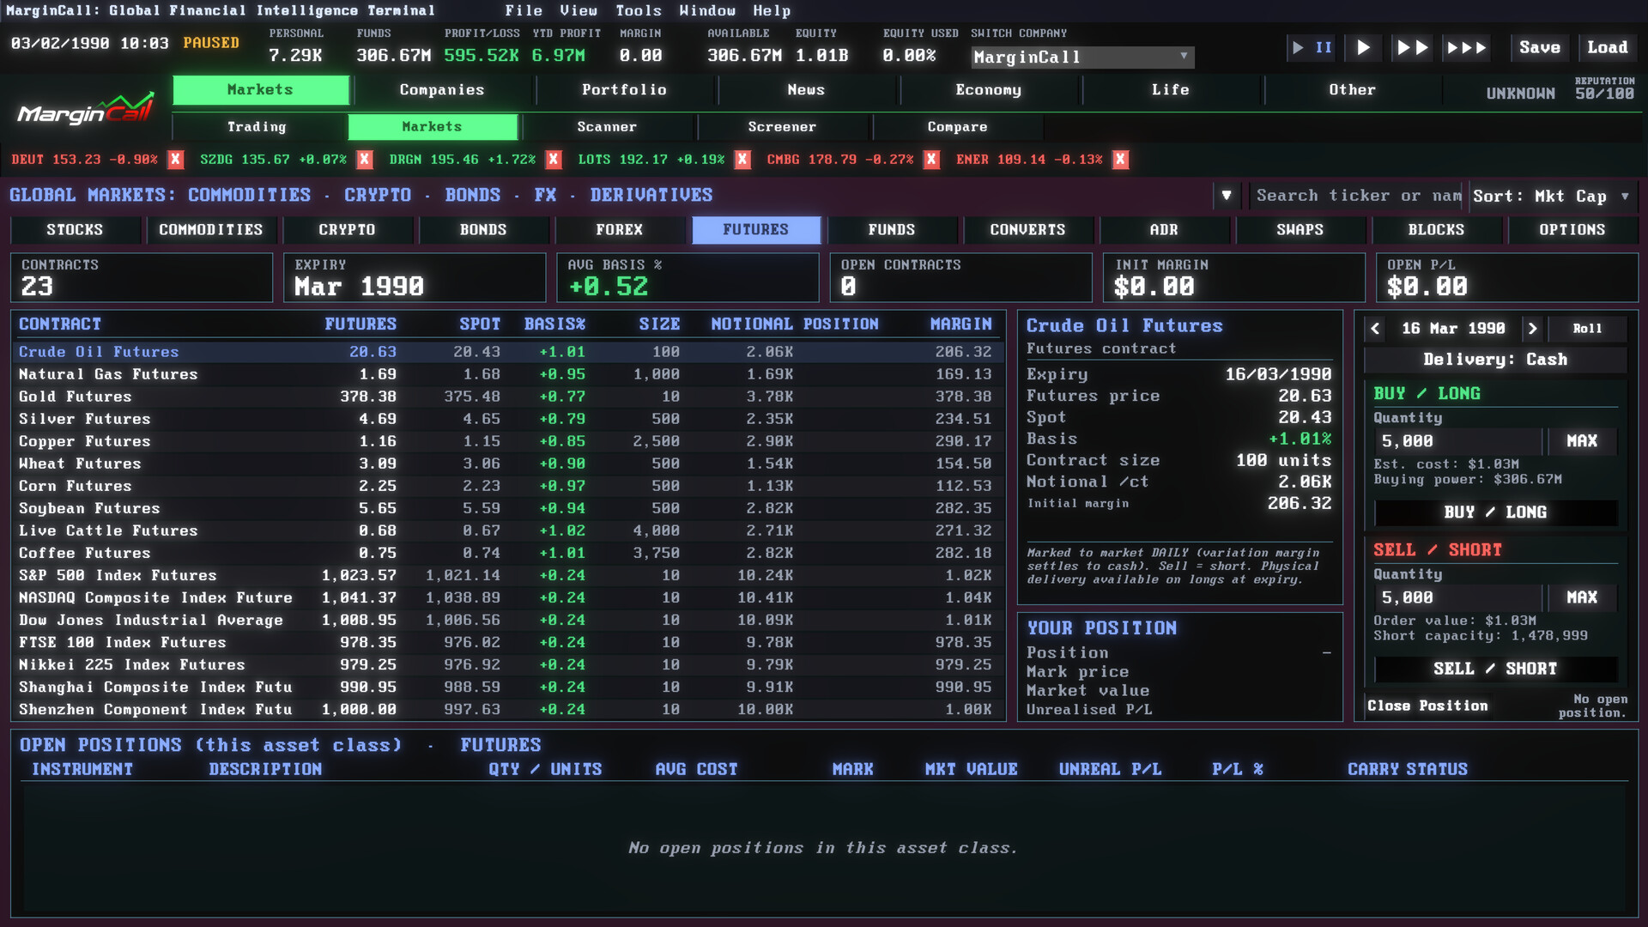Select Nikkei 225 Index Futures row

coord(507,664)
